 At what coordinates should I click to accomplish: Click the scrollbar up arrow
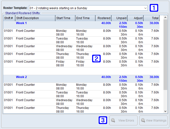(x=165, y=17)
